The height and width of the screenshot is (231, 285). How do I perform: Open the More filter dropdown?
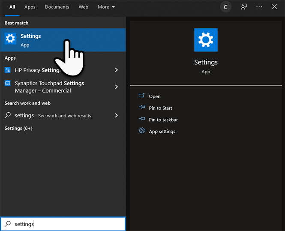click(106, 7)
